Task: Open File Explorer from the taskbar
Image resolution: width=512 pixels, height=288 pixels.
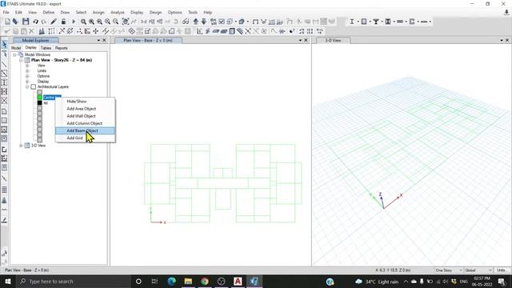Action: click(x=188, y=281)
